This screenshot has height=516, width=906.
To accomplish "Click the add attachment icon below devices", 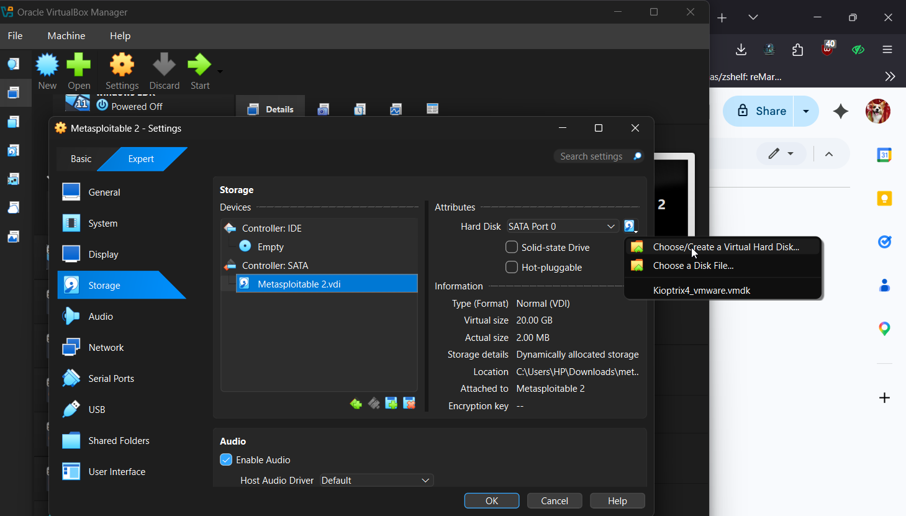I will [391, 404].
